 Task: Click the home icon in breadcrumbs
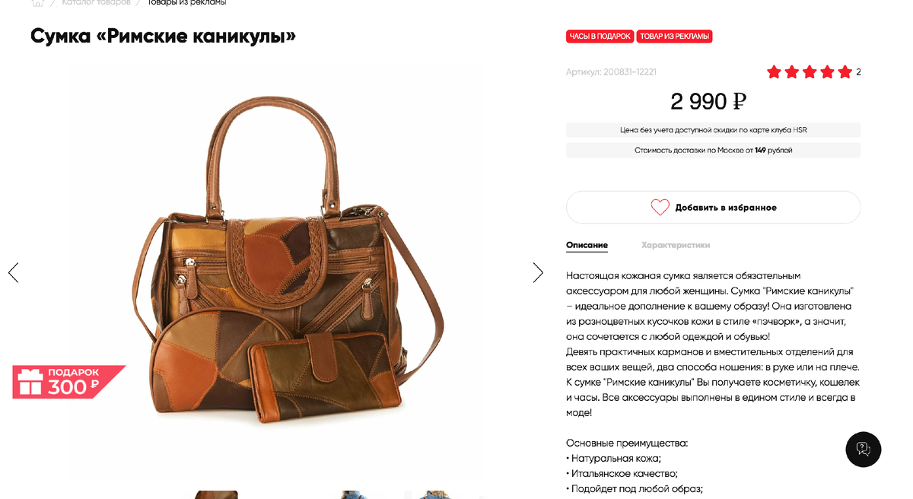click(x=38, y=2)
